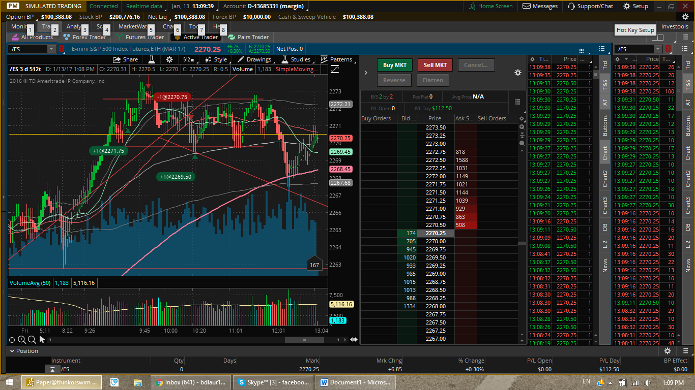Click the red link icon beside E-mini S&P title

pos(62,49)
